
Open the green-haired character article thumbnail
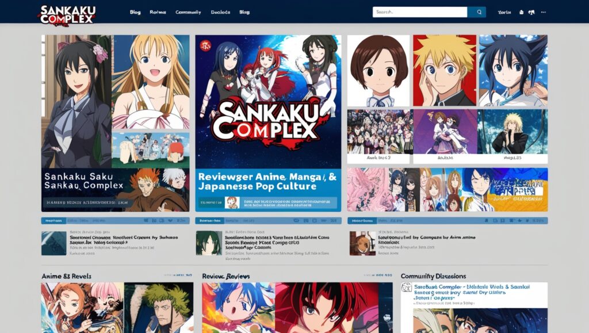(209, 243)
